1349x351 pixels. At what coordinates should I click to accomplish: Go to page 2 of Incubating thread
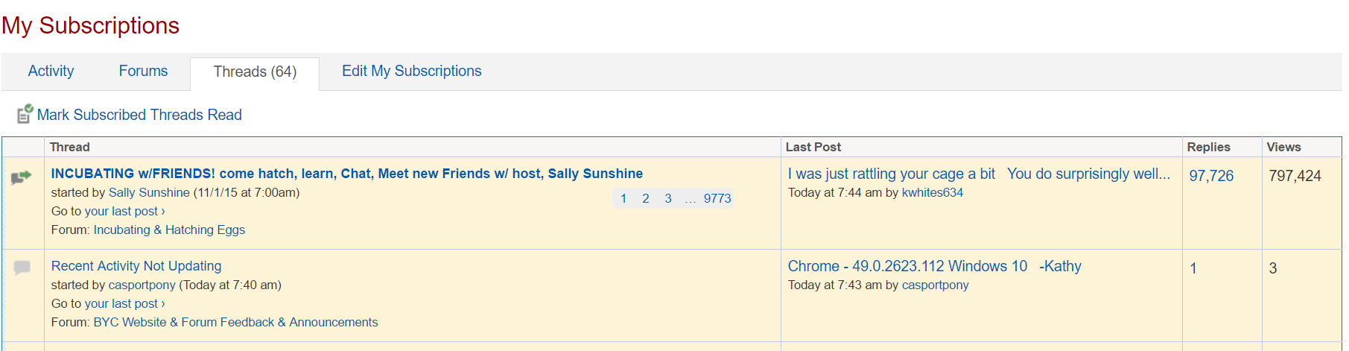[645, 198]
